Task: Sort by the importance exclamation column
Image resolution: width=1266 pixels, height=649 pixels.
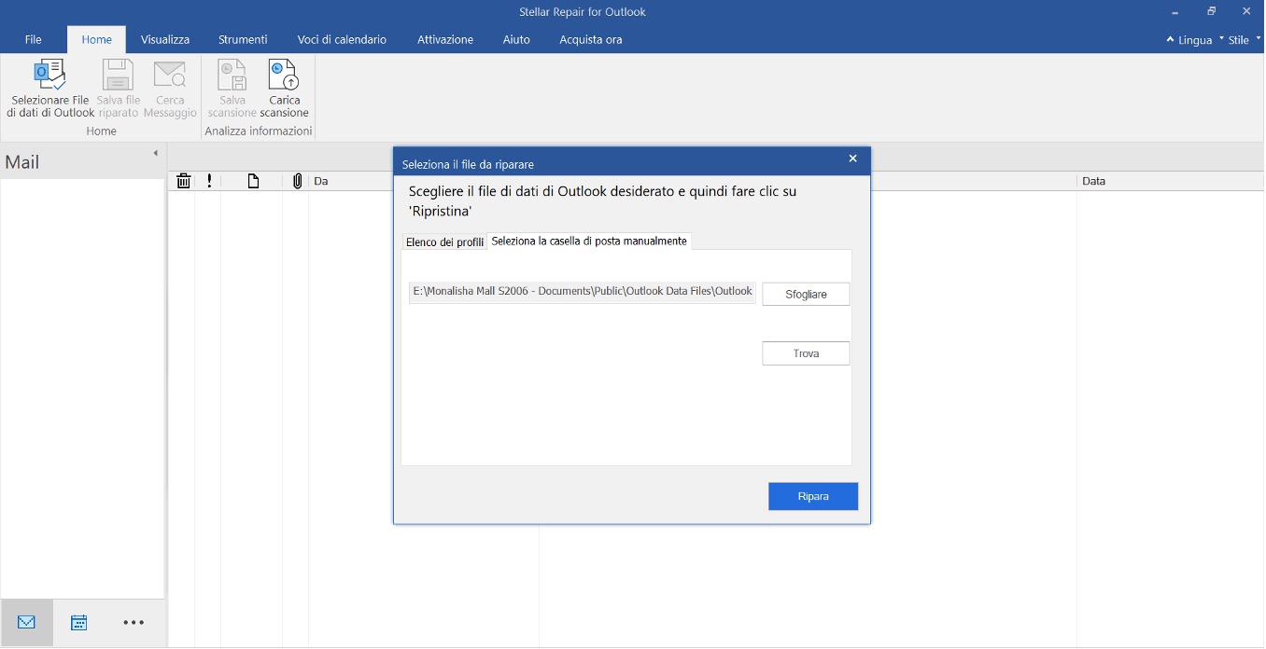Action: click(209, 181)
